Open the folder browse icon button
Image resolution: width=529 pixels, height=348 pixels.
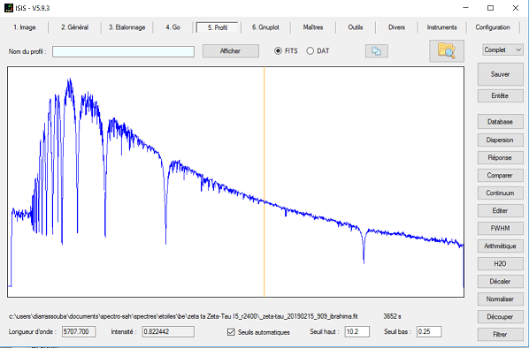pyautogui.click(x=447, y=51)
